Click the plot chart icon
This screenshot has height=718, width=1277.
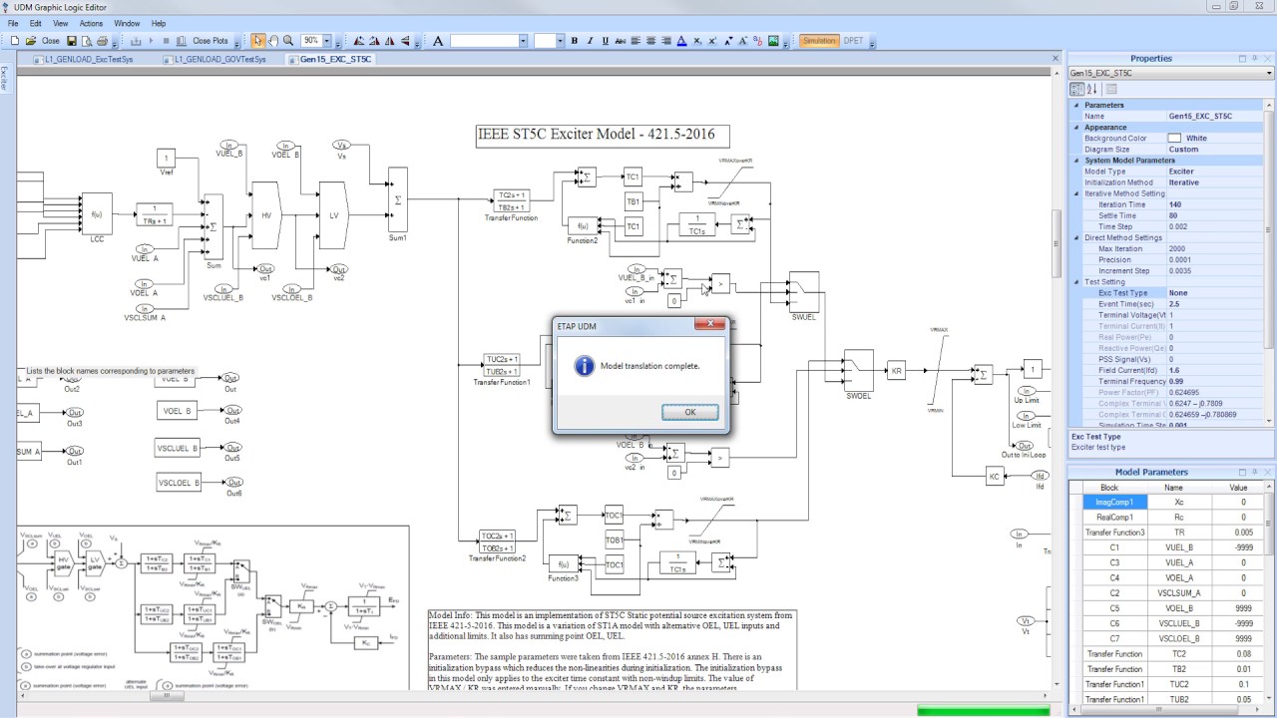(181, 41)
